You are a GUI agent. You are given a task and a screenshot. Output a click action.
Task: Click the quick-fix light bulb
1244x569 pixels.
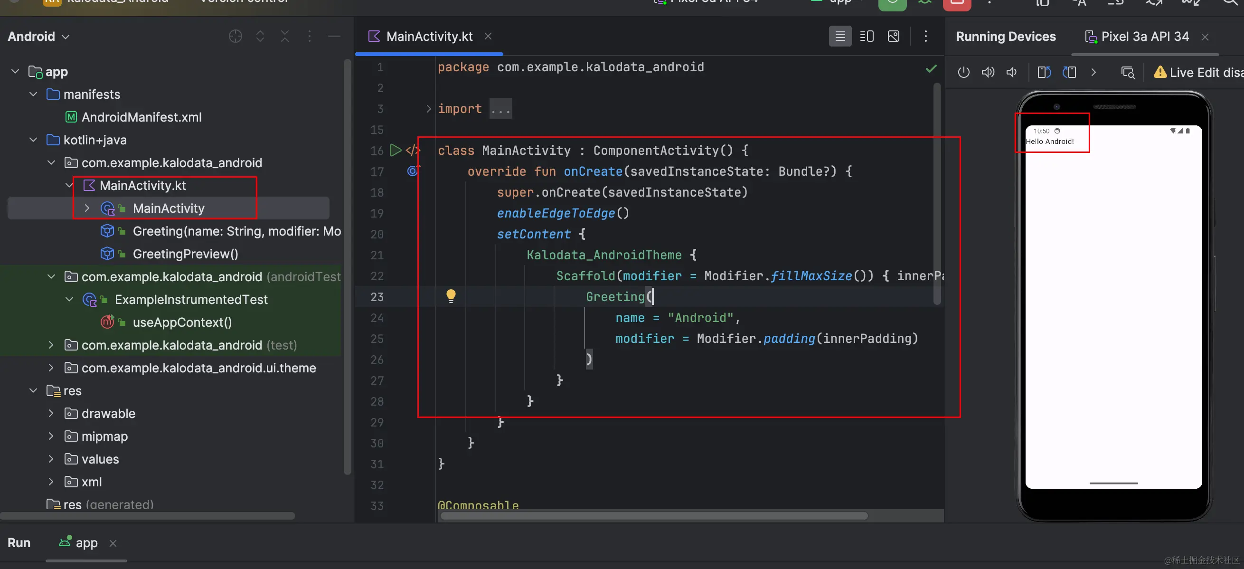tap(451, 295)
